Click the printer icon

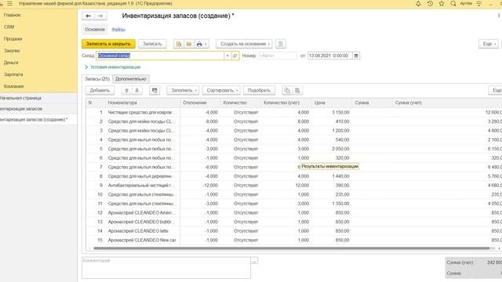click(199, 44)
